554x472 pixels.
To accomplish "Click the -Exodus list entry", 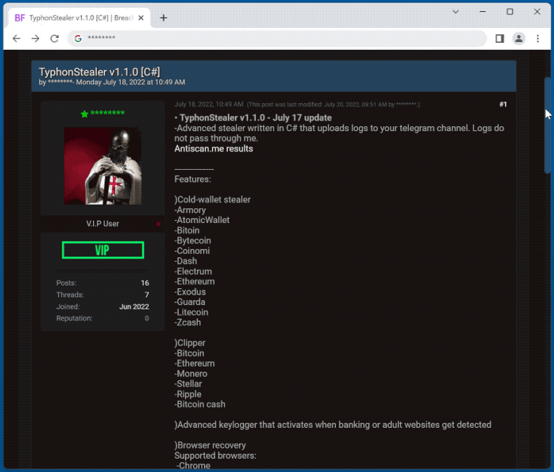I will coord(190,292).
